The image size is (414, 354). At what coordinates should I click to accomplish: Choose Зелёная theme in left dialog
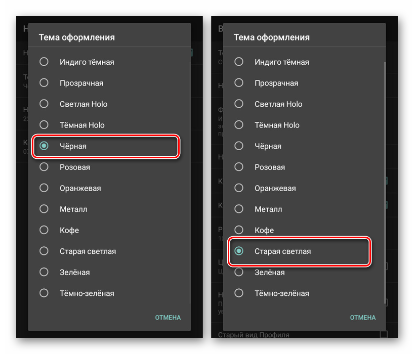click(45, 272)
